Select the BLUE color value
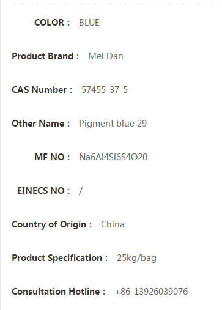The height and width of the screenshot is (310, 222). (89, 23)
